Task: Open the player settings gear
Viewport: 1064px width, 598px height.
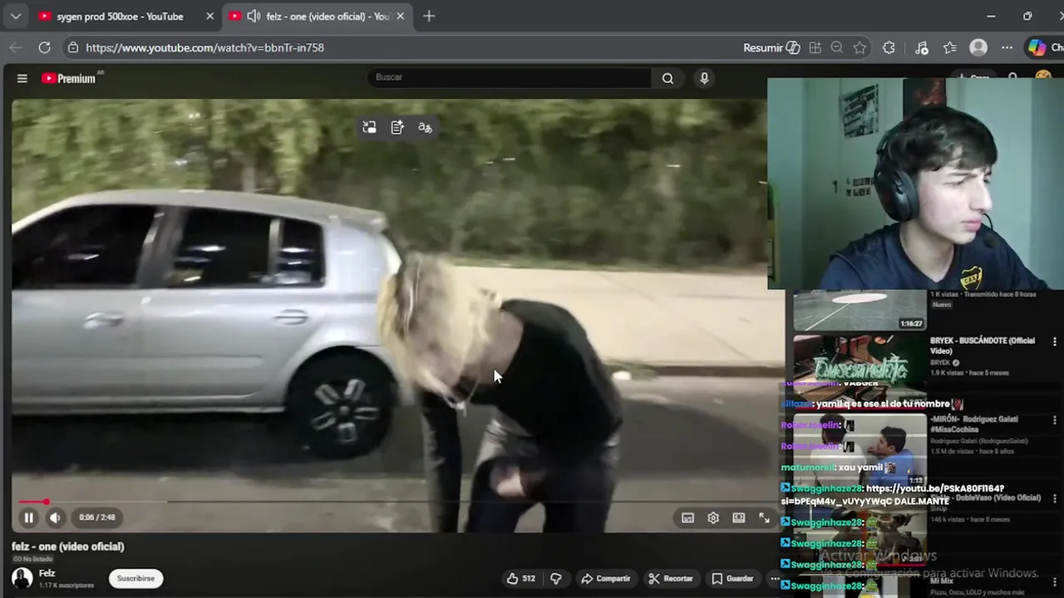Action: [713, 517]
